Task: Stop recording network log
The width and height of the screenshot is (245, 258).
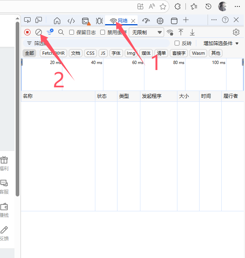Action: 27,32
